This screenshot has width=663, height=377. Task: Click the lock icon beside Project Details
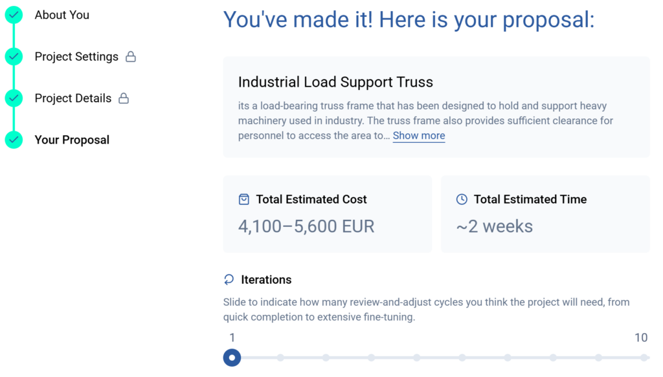(x=124, y=98)
